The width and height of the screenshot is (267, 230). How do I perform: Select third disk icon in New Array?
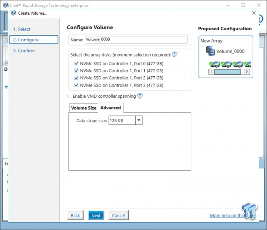pyautogui.click(x=238, y=64)
